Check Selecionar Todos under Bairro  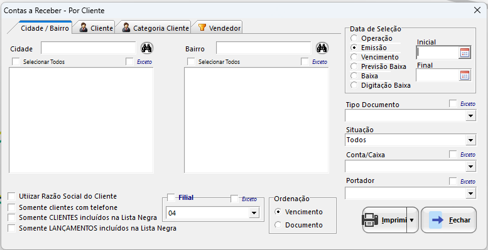191,61
